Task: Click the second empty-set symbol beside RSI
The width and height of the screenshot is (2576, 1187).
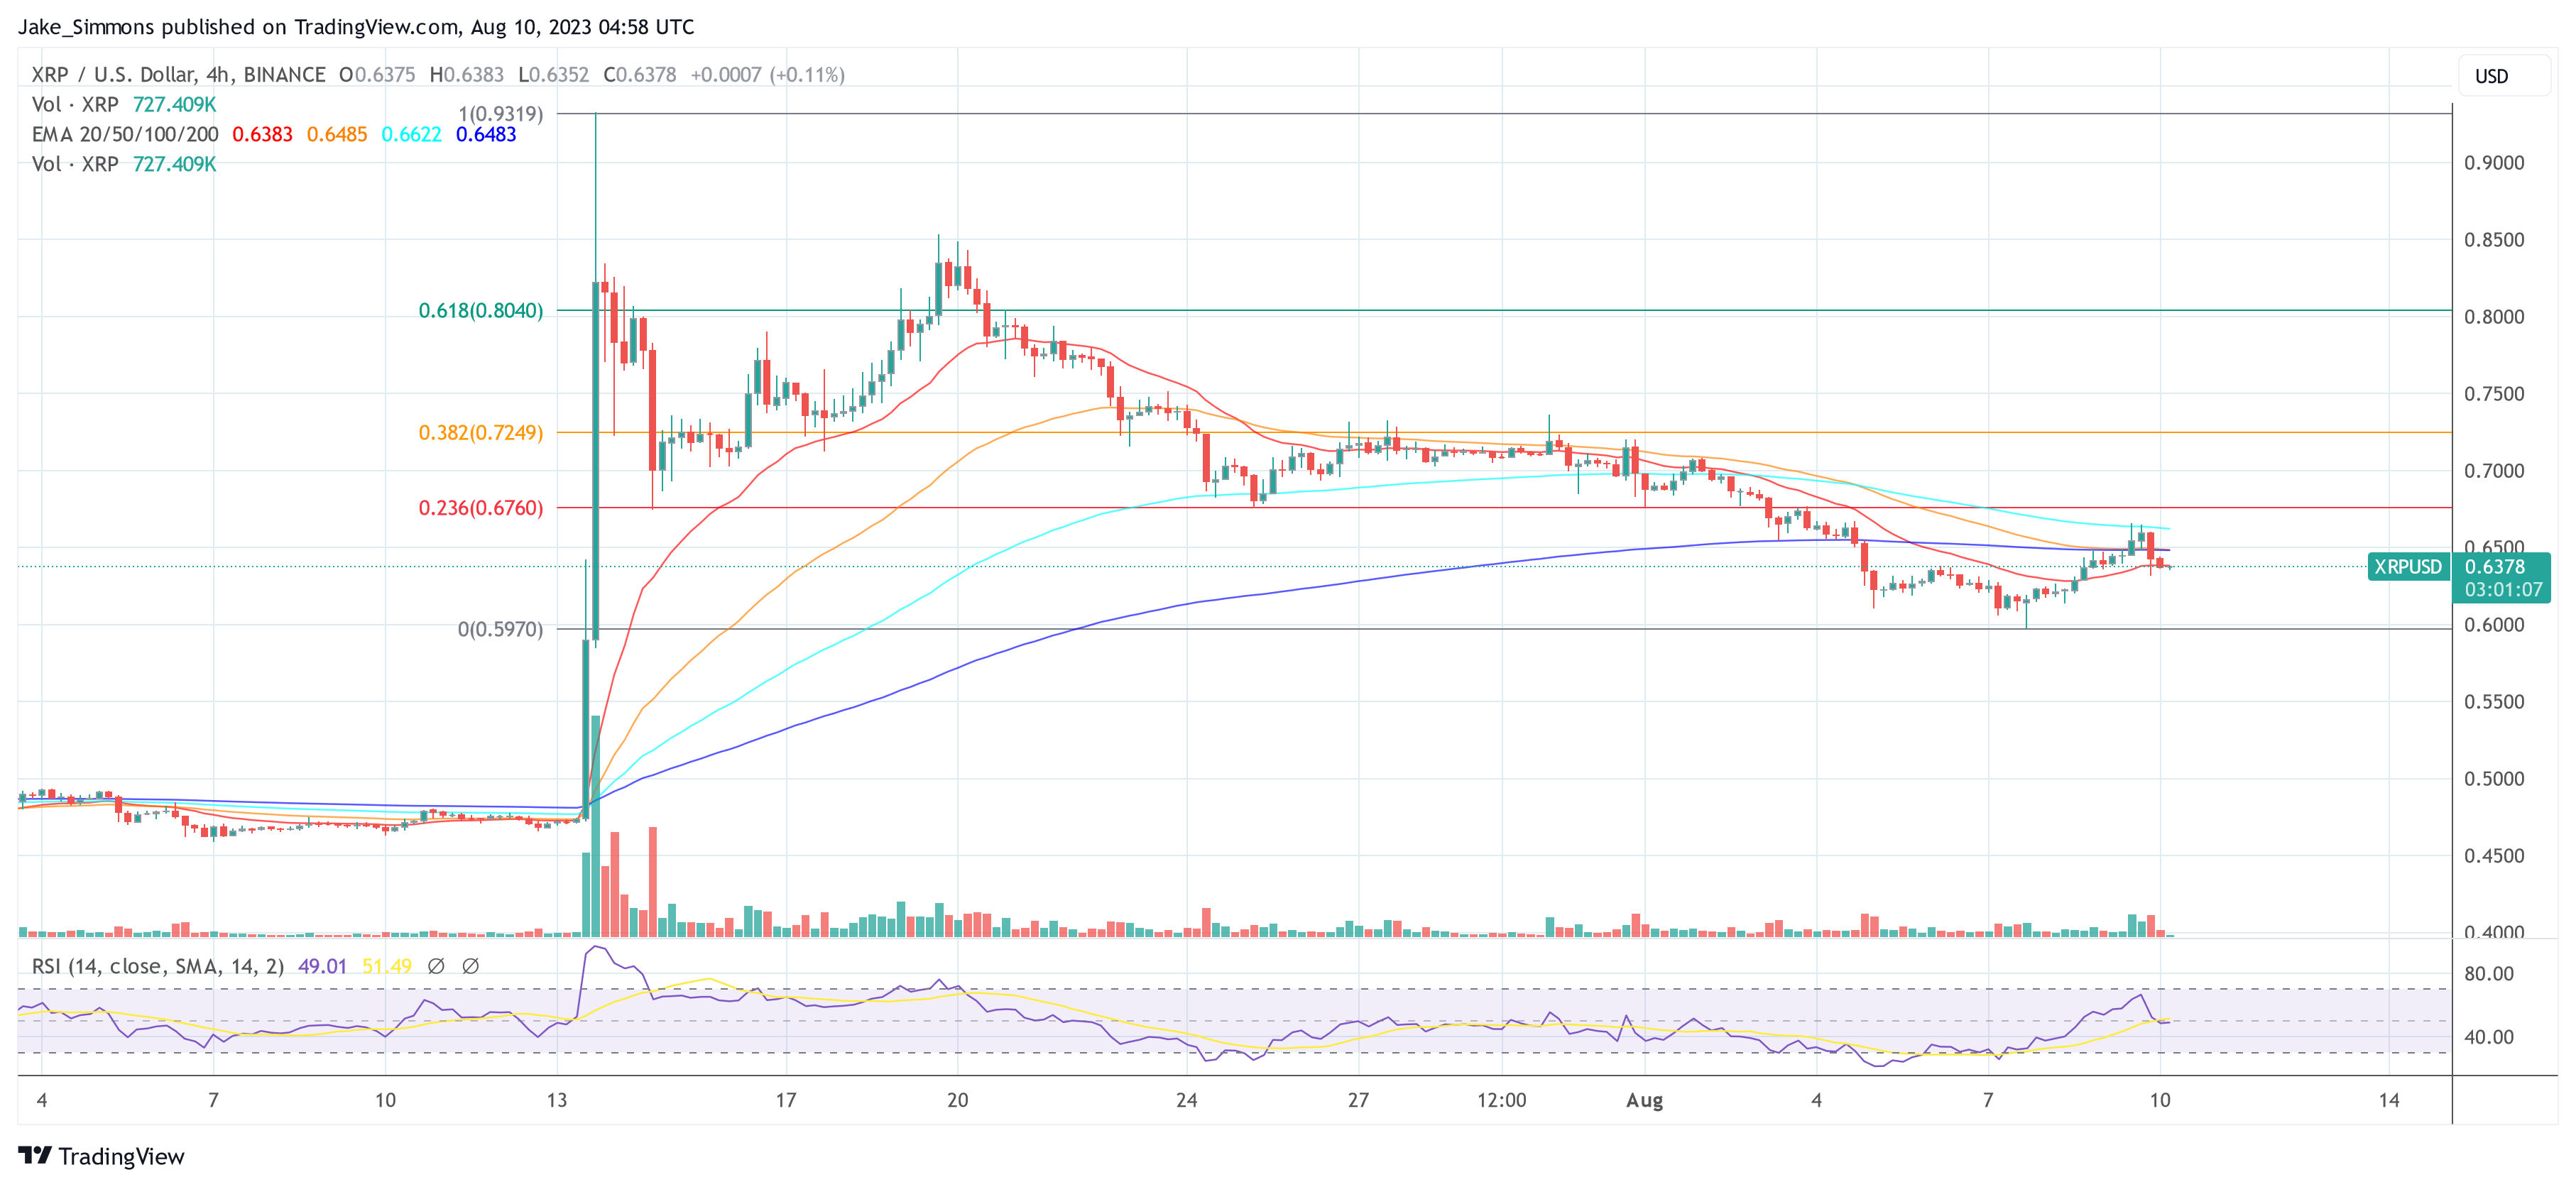Action: tap(470, 966)
